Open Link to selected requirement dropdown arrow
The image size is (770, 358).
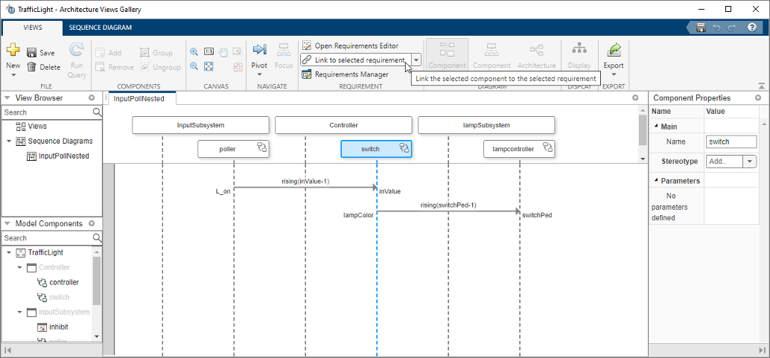click(x=416, y=60)
